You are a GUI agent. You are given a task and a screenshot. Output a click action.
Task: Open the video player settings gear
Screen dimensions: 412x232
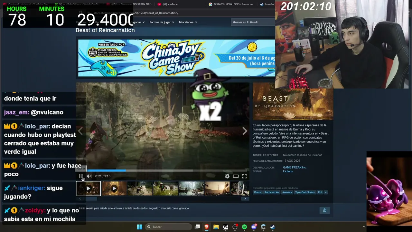tap(227, 176)
